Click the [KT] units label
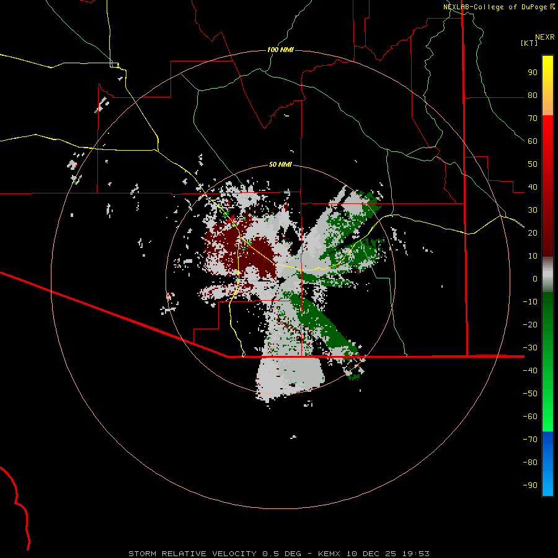Viewport: 558px width, 558px height. tap(529, 43)
